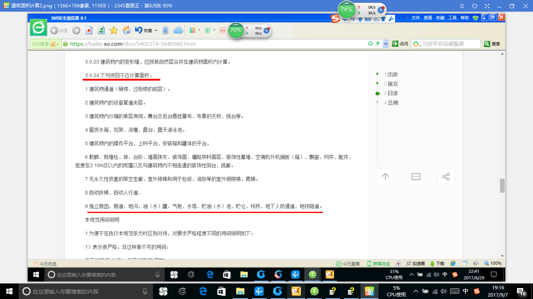533x299 pixels.
Task: Click 跨屏浏览 in status bar
Action: click(x=378, y=264)
